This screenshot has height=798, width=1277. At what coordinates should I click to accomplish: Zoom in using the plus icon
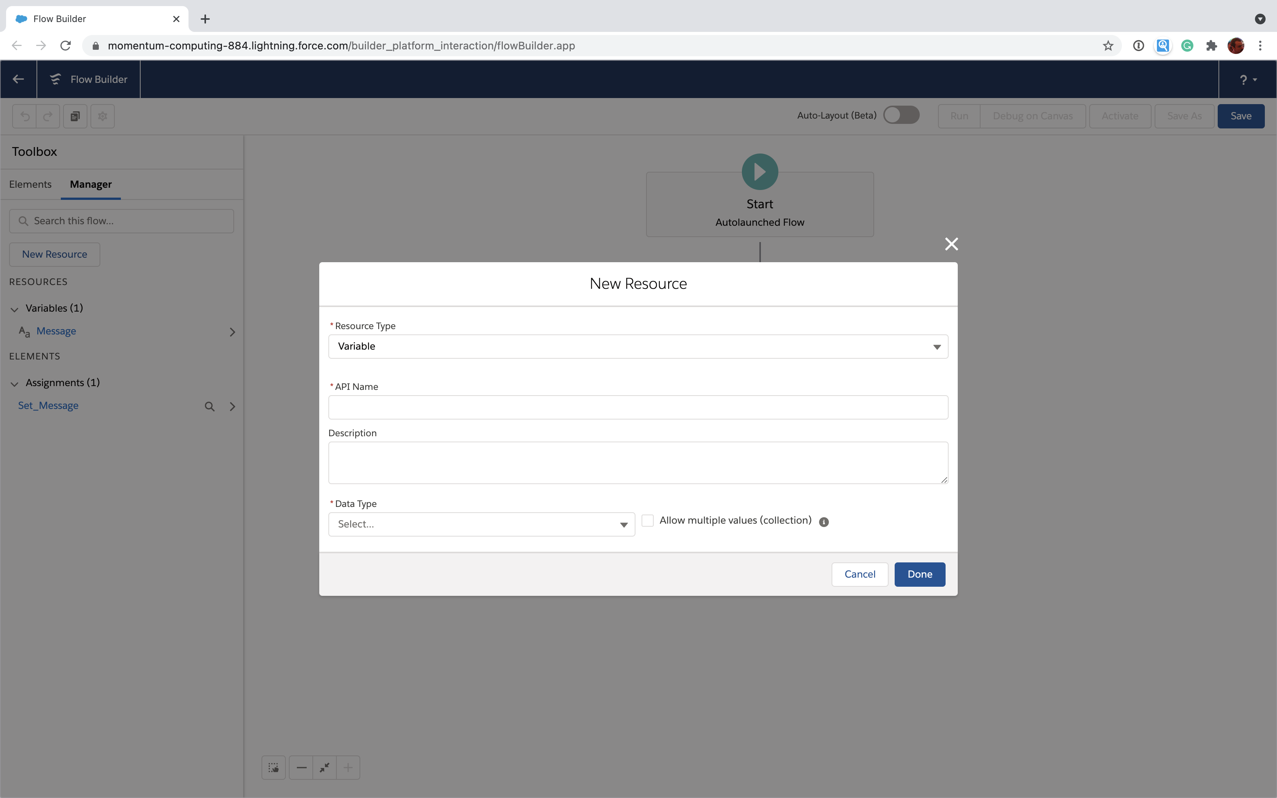348,767
